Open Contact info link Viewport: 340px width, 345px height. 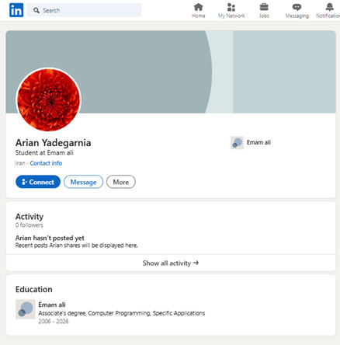click(46, 163)
